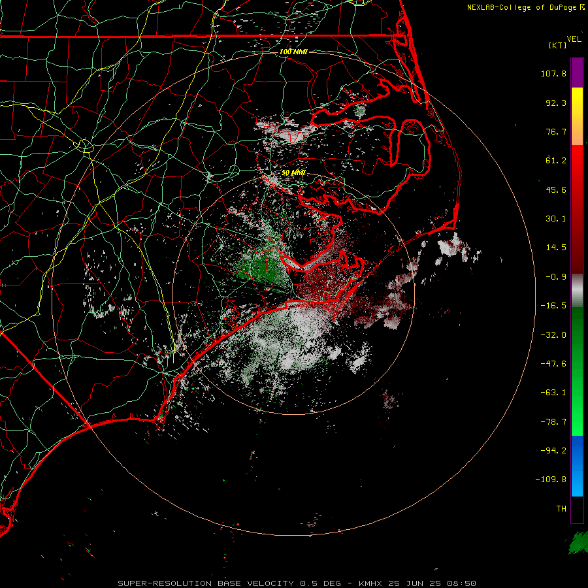The image size is (588, 588).
Task: Click the yellow-orange segment of the color bar
Action: click(577, 116)
